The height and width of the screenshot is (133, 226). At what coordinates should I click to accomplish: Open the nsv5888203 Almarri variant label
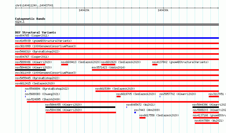209,110
